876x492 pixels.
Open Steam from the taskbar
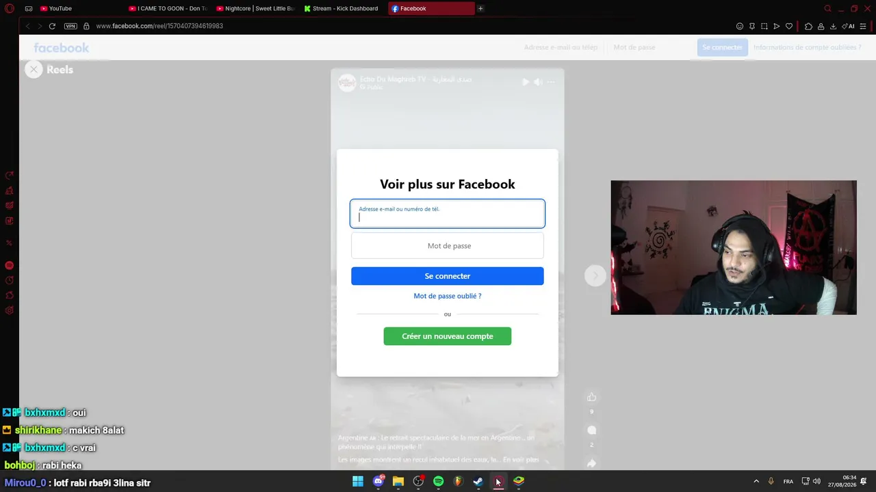478,481
